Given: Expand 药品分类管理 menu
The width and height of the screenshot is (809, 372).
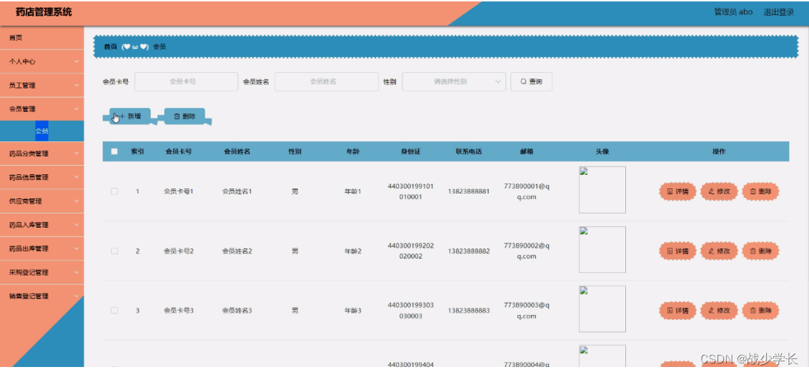Looking at the screenshot, I should 41,154.
